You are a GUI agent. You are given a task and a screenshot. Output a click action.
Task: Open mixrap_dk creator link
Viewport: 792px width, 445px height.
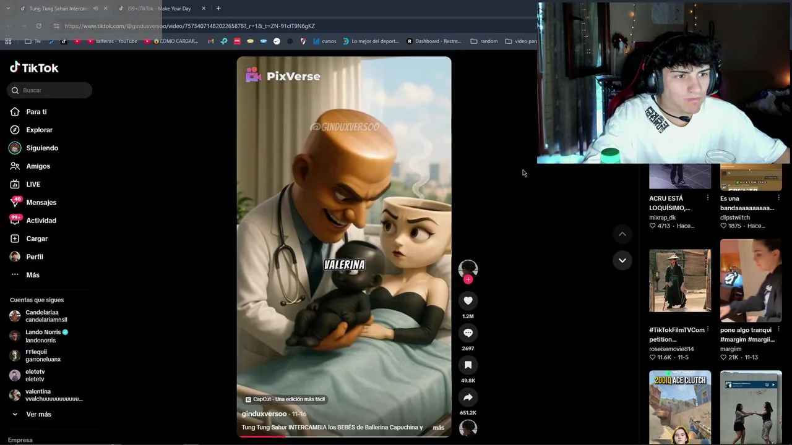pyautogui.click(x=662, y=218)
